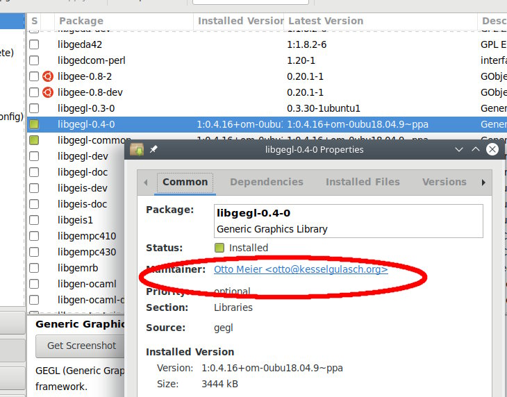Select the libgeis-dev package name
The image size is (507, 397).
[x=83, y=188]
